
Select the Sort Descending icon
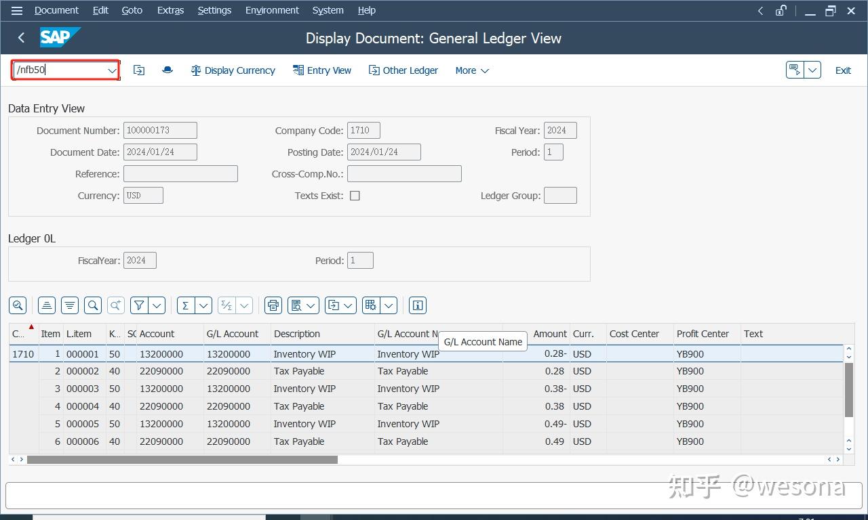(x=70, y=305)
